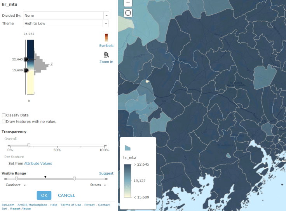Click the CANCEL button
Screen dimensions: 286x211
tap(66, 195)
